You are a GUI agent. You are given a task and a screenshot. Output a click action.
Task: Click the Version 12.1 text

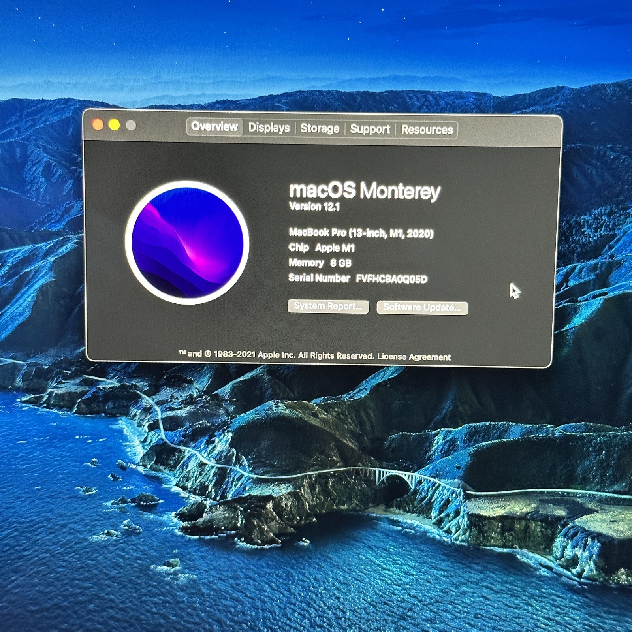(x=314, y=207)
